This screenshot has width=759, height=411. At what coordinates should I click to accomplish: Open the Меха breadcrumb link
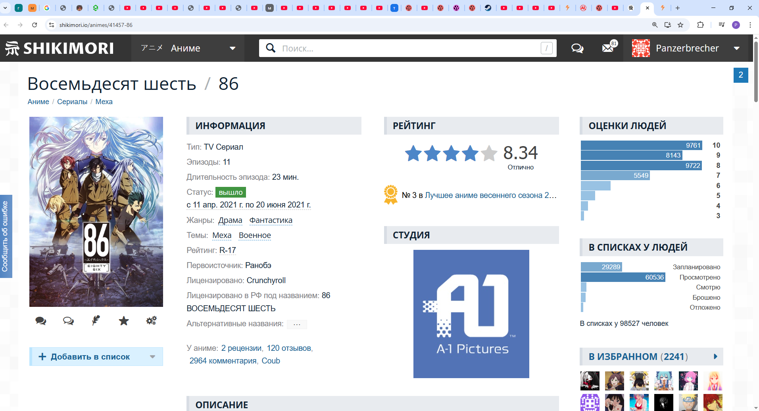104,102
